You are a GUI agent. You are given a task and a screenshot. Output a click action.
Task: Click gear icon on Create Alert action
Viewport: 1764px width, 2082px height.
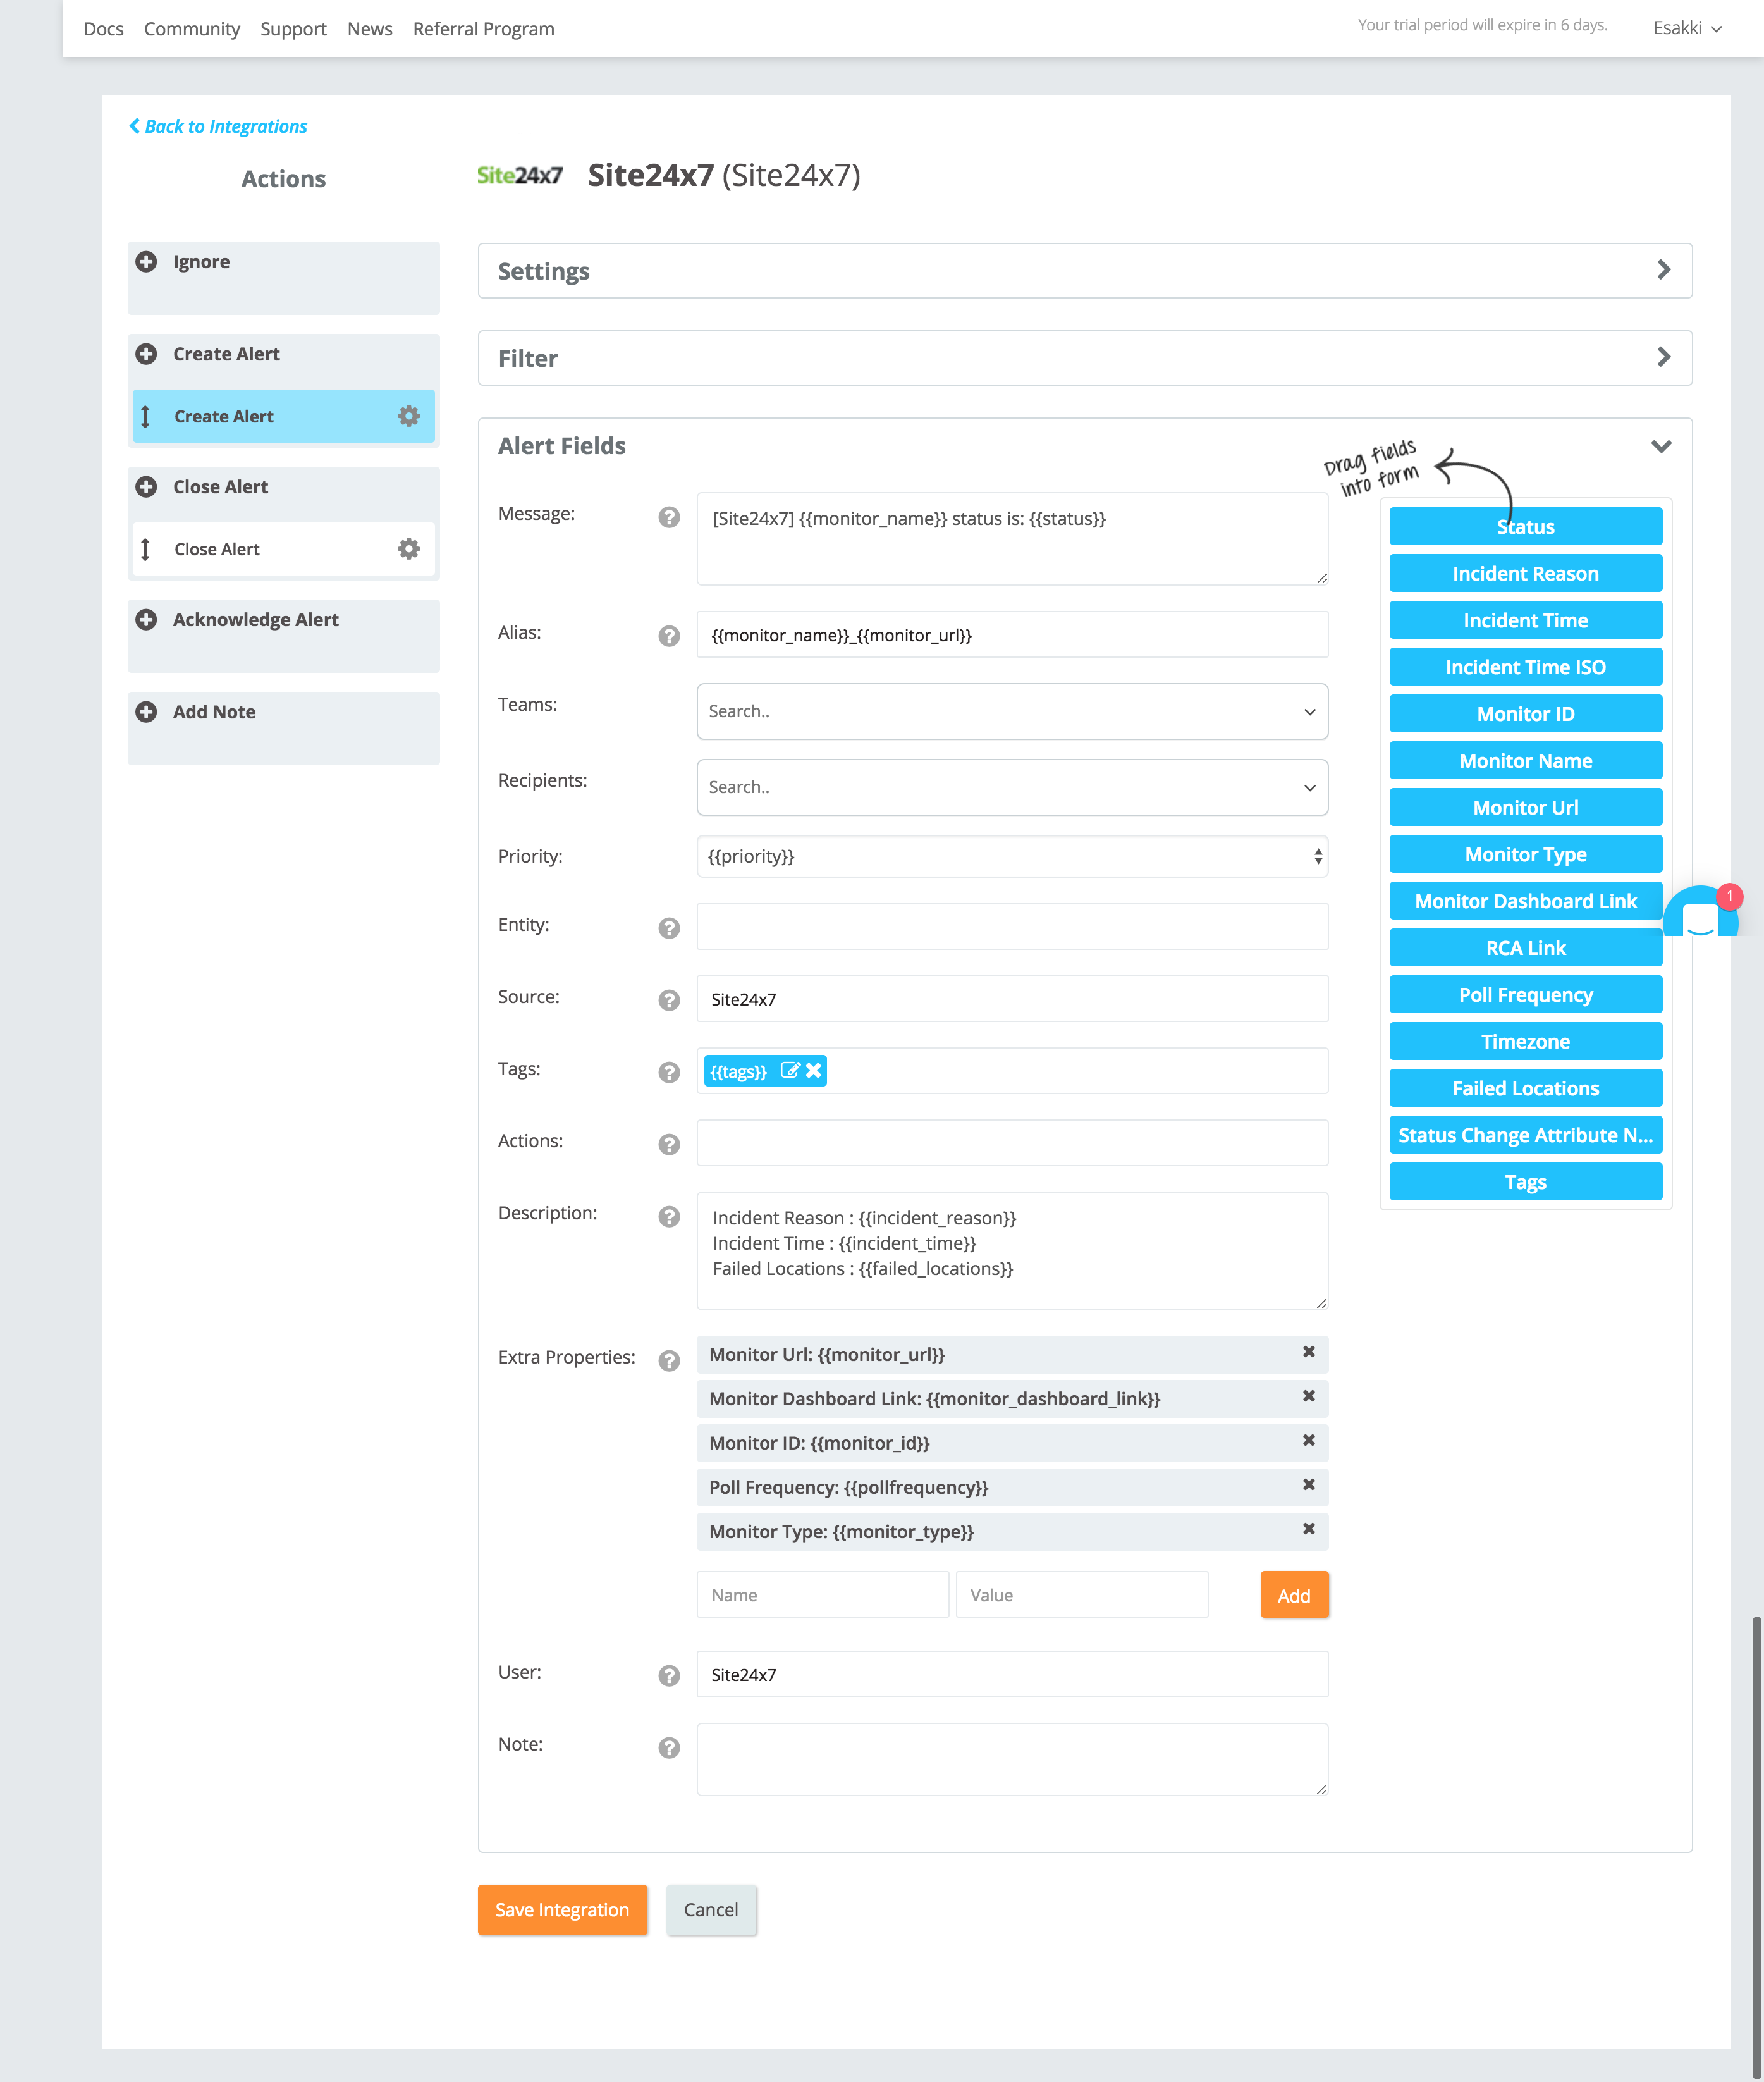tap(408, 416)
